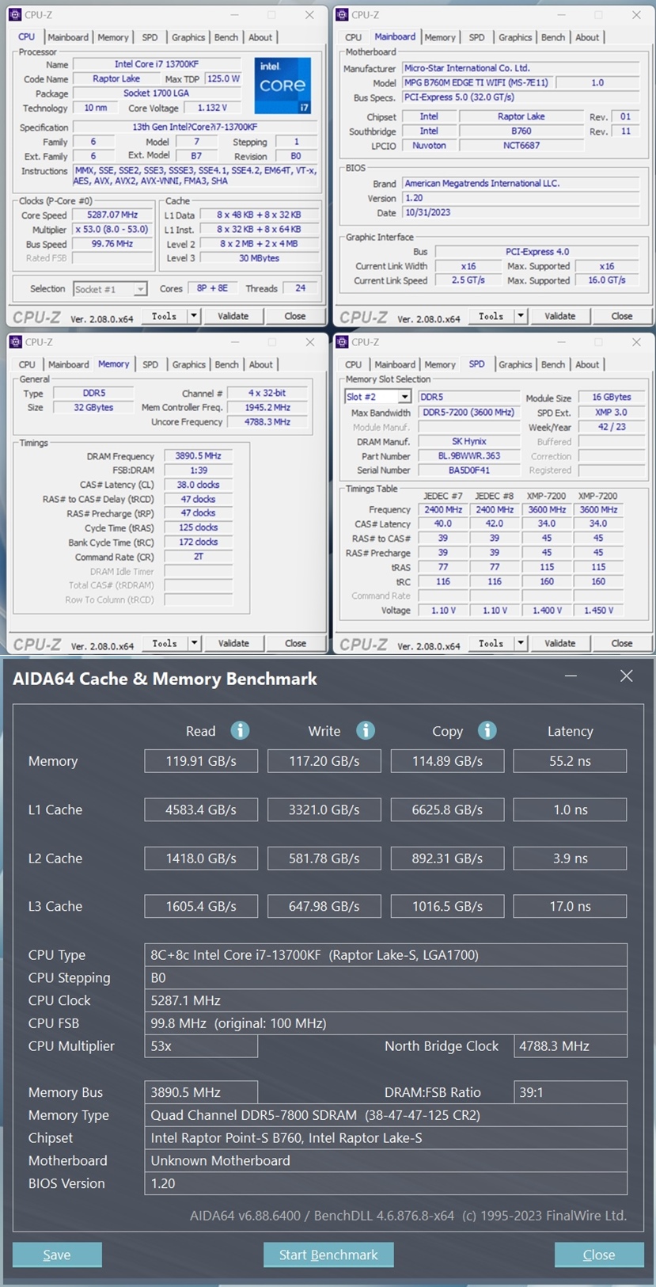Image resolution: width=656 pixels, height=1287 pixels.
Task: Go to the Bench tab in the Memory Timings window
Action: coord(227,364)
